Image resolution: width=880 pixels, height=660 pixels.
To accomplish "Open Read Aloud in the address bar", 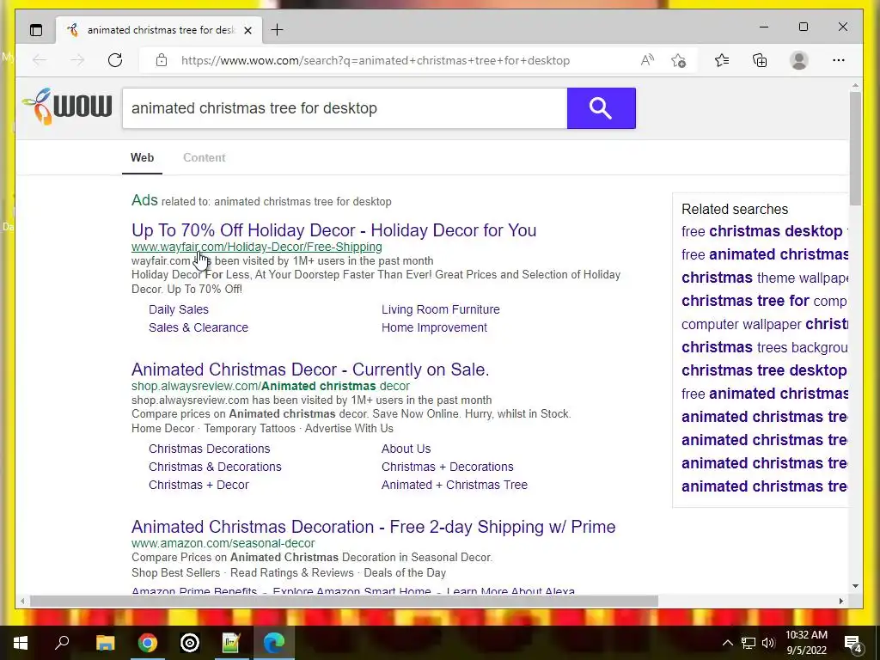I will (x=647, y=60).
